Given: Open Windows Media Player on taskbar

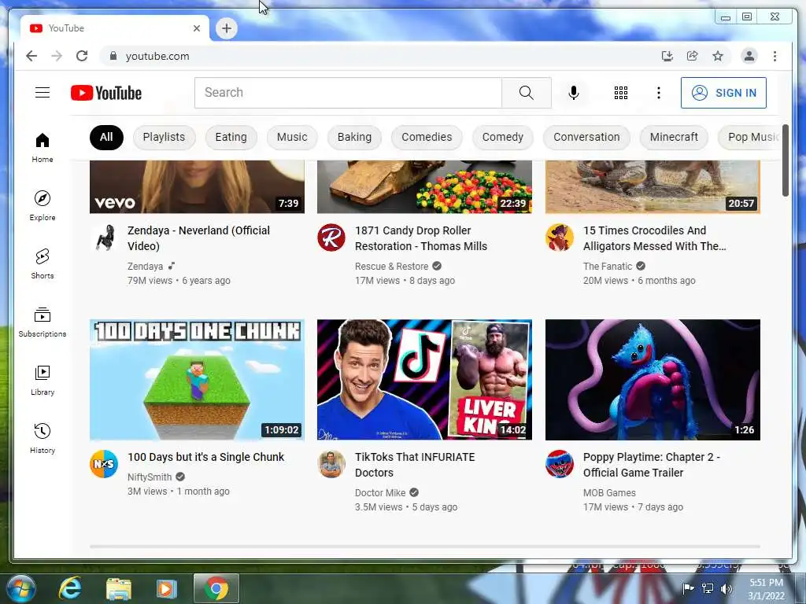Looking at the screenshot, I should coord(166,588).
